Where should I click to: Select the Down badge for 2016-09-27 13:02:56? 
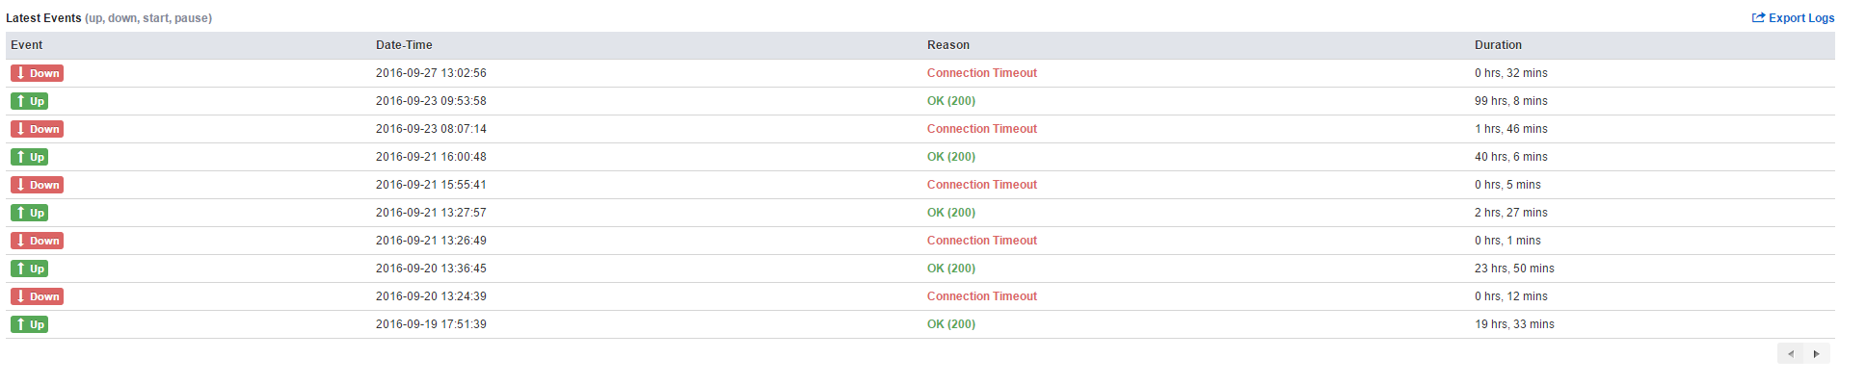pyautogui.click(x=38, y=73)
